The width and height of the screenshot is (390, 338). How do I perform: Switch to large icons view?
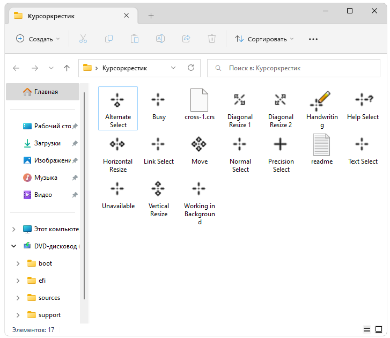pyautogui.click(x=379, y=329)
